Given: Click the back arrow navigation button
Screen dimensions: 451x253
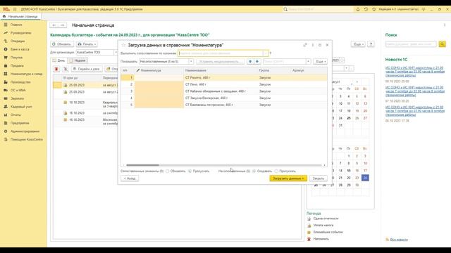Looking at the screenshot, I should point(54,25).
